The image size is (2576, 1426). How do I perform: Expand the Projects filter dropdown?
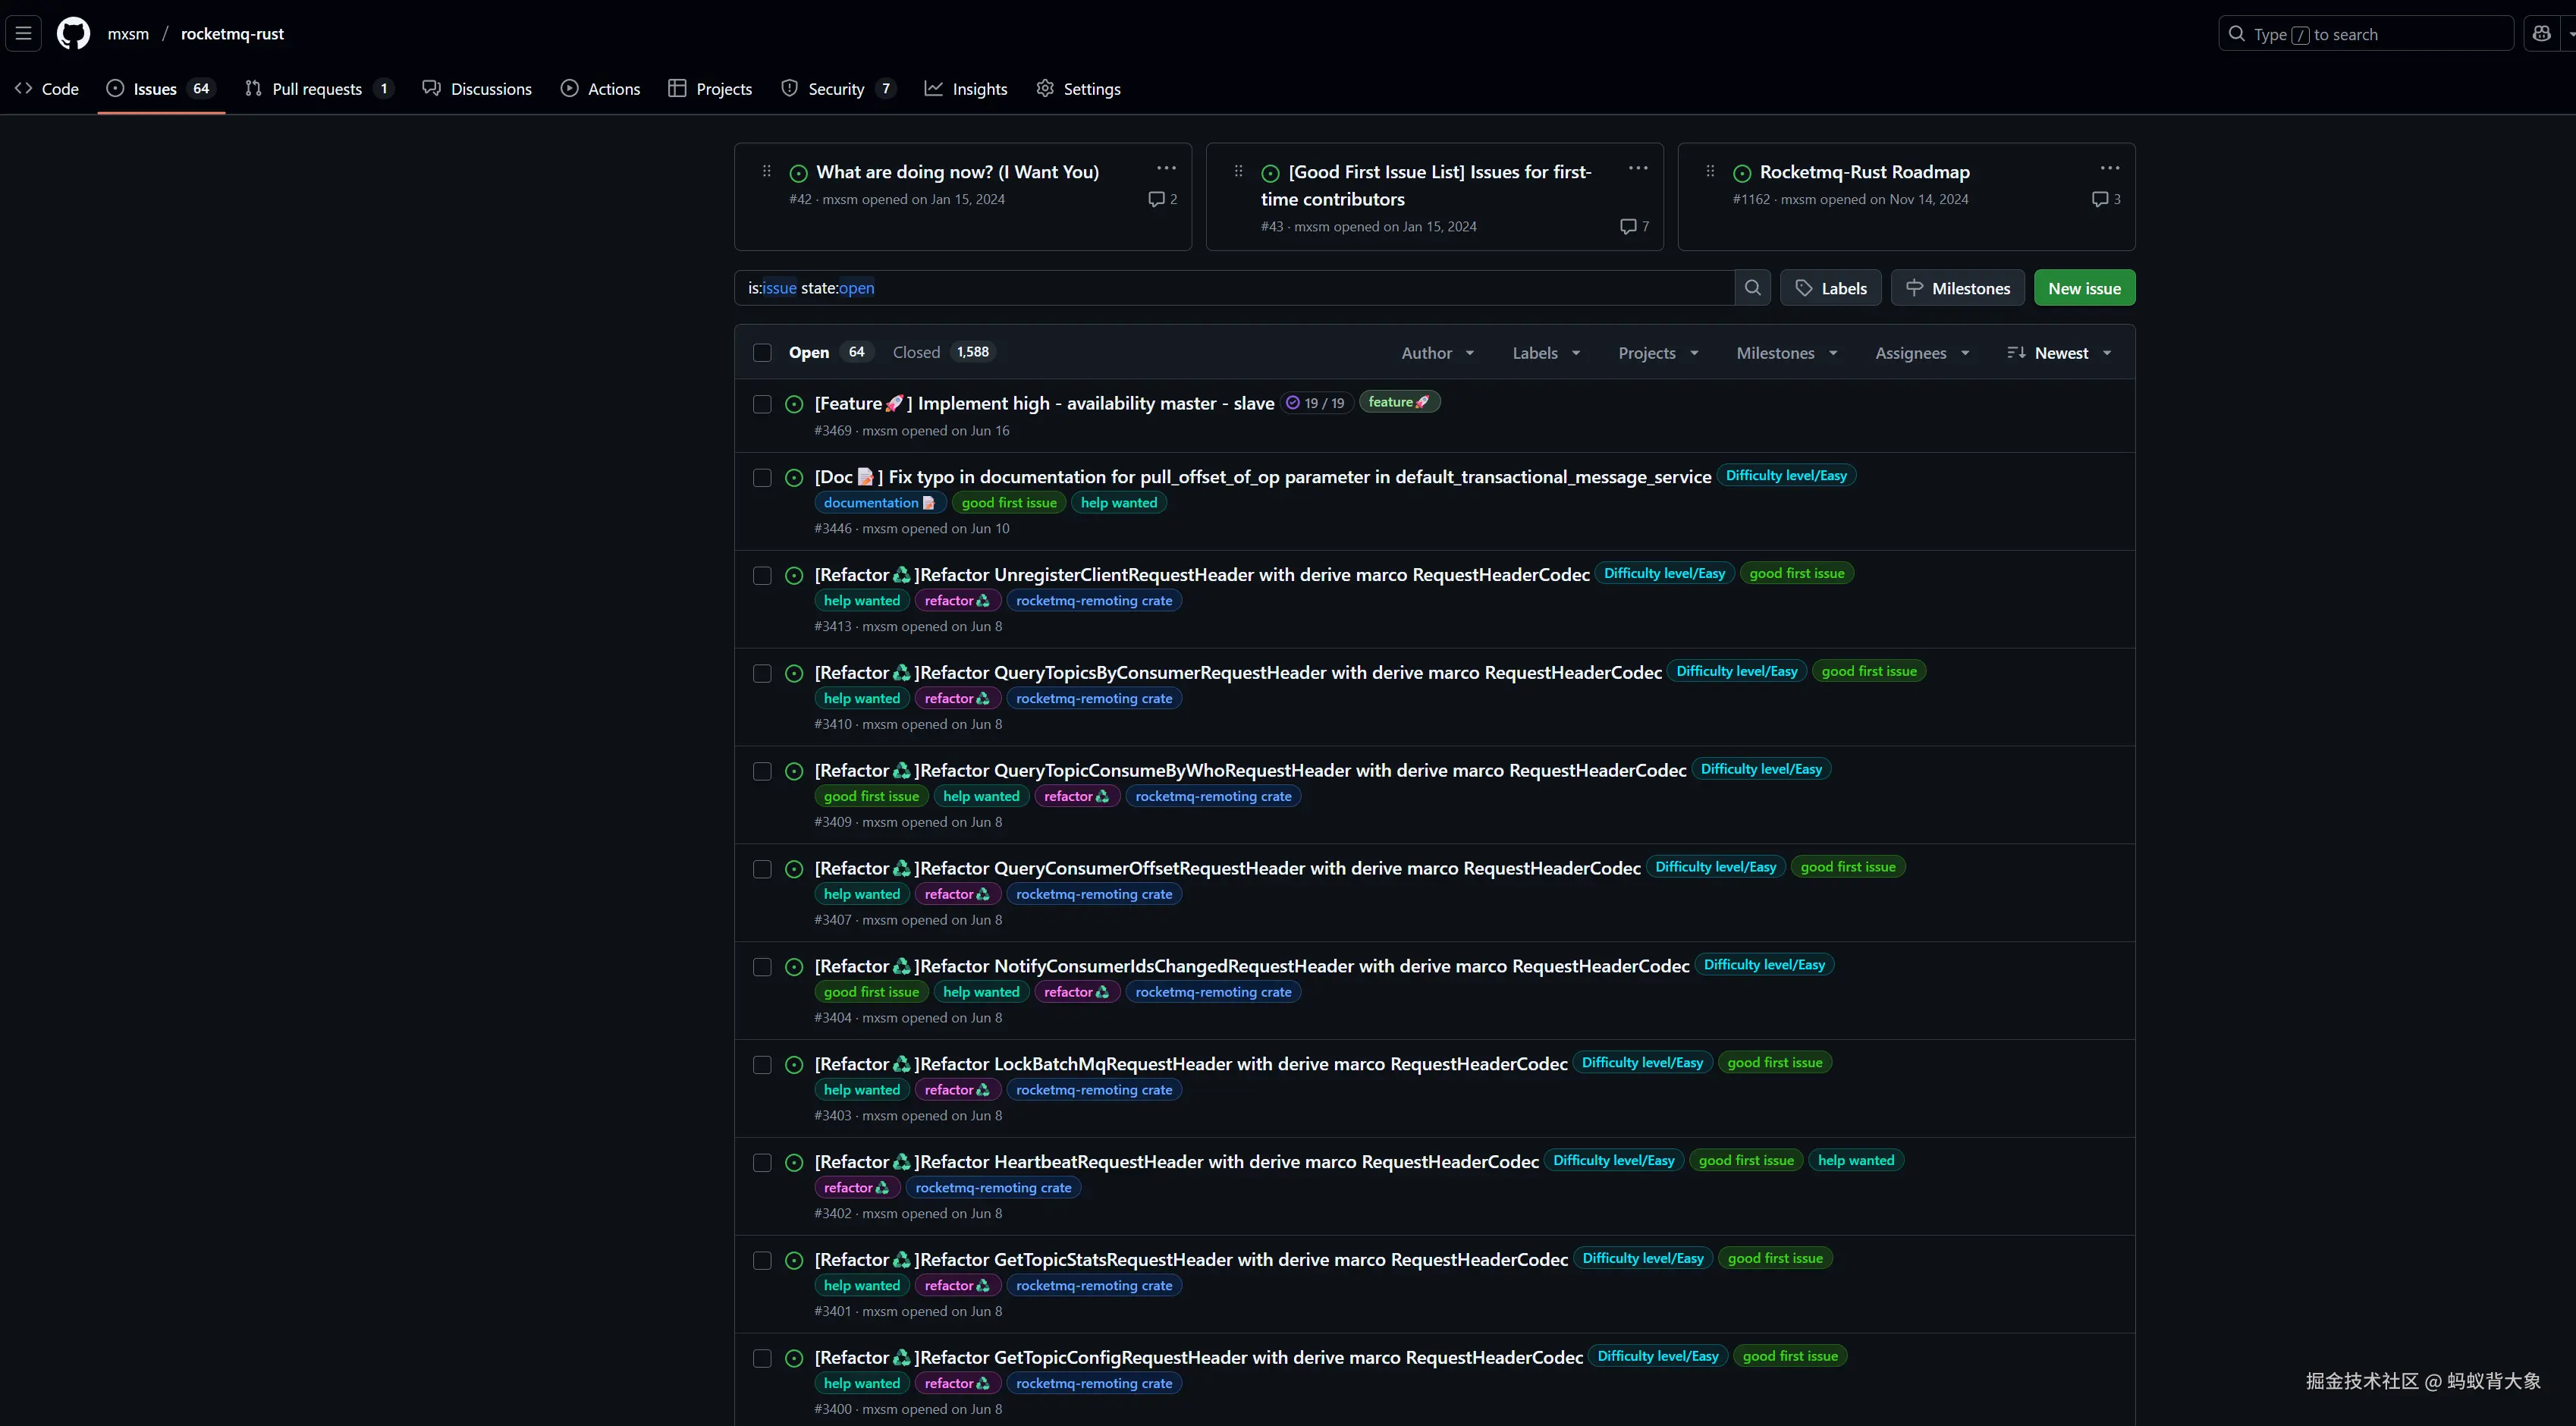(1658, 353)
